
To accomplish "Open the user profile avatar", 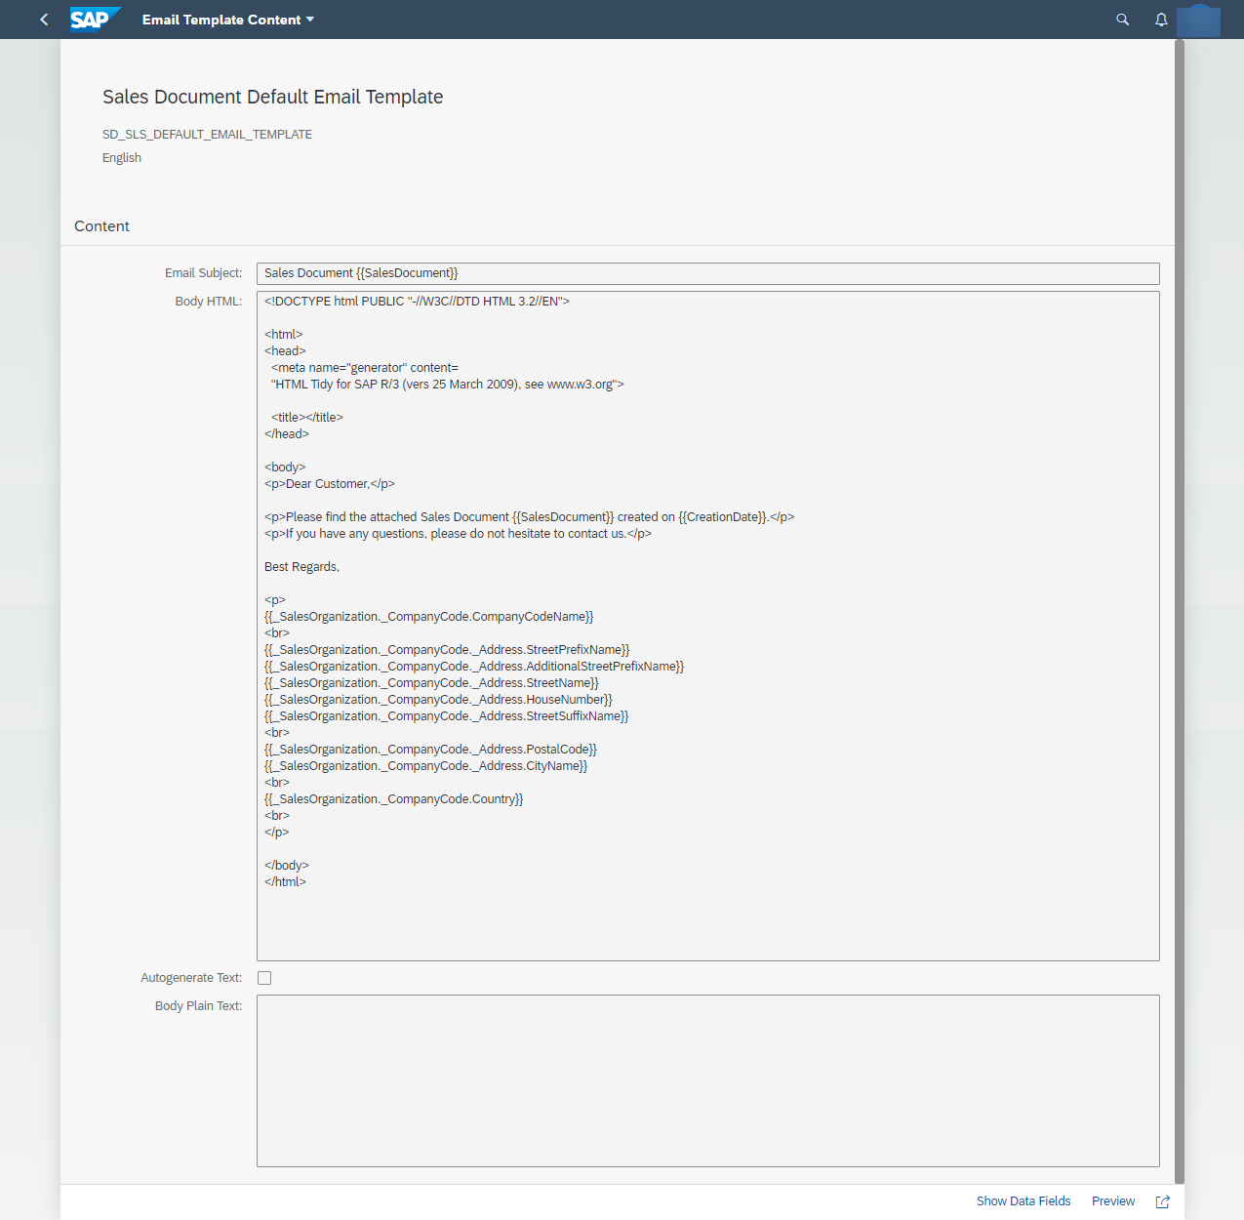I will (1199, 20).
